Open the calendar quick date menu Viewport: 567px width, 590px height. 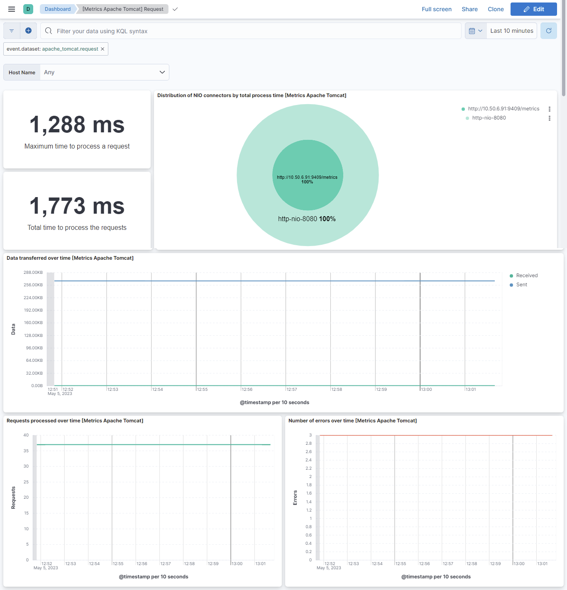475,31
